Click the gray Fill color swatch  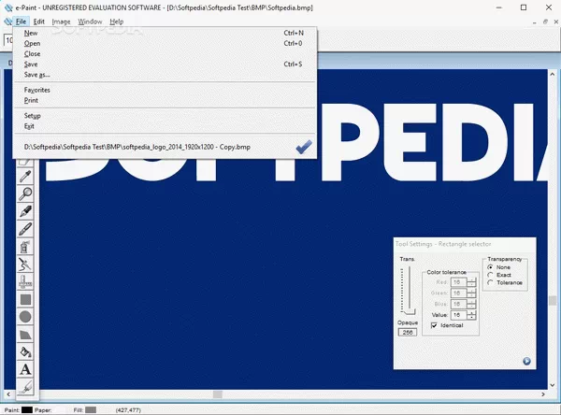click(x=91, y=410)
